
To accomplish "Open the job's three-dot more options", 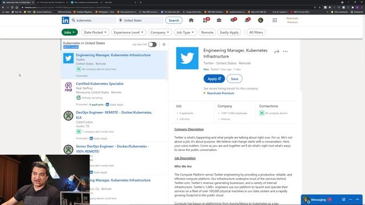I will point(285,51).
